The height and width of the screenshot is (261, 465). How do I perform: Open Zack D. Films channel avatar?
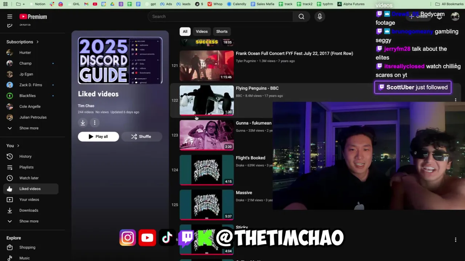[10, 85]
